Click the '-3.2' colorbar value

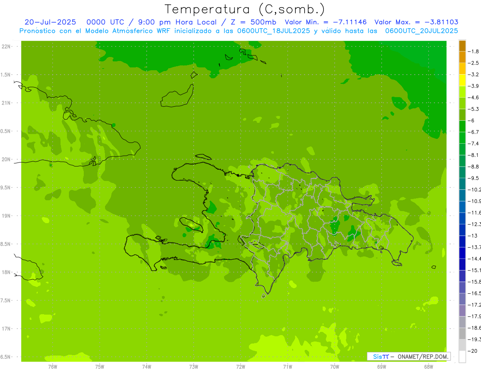click(x=474, y=75)
